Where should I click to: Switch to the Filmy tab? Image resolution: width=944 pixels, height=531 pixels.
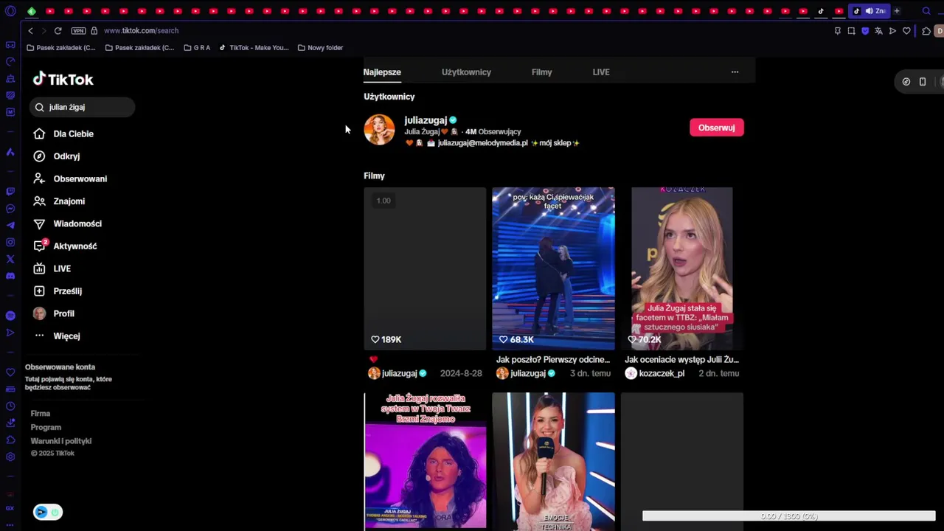click(541, 72)
